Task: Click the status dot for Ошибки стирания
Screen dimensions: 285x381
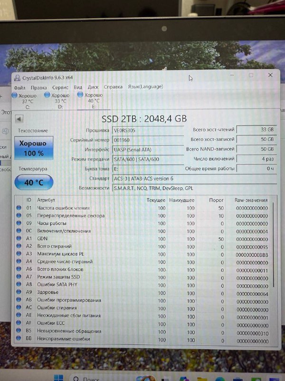Action: click(19, 307)
